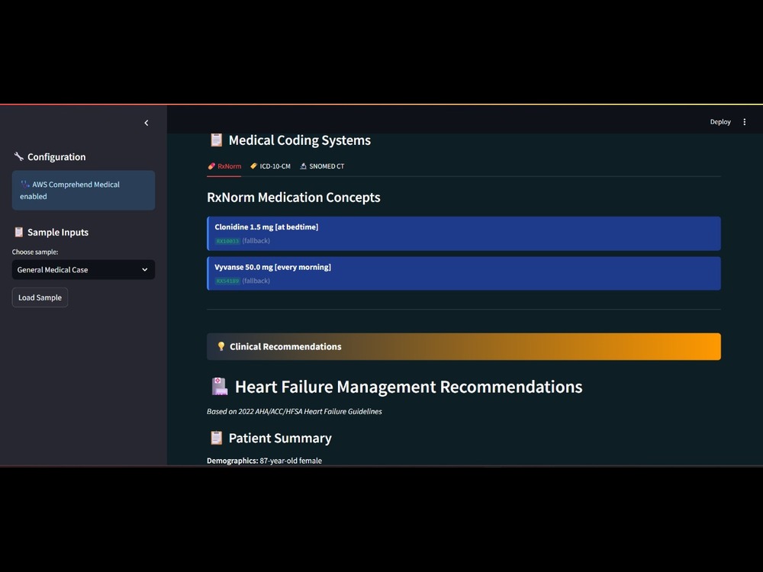The height and width of the screenshot is (572, 763).
Task: Click the stethoscope icon in AWS Comprehend box
Action: coord(25,185)
